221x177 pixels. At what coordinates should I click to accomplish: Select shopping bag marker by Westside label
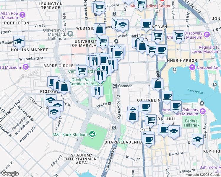(x=100, y=29)
